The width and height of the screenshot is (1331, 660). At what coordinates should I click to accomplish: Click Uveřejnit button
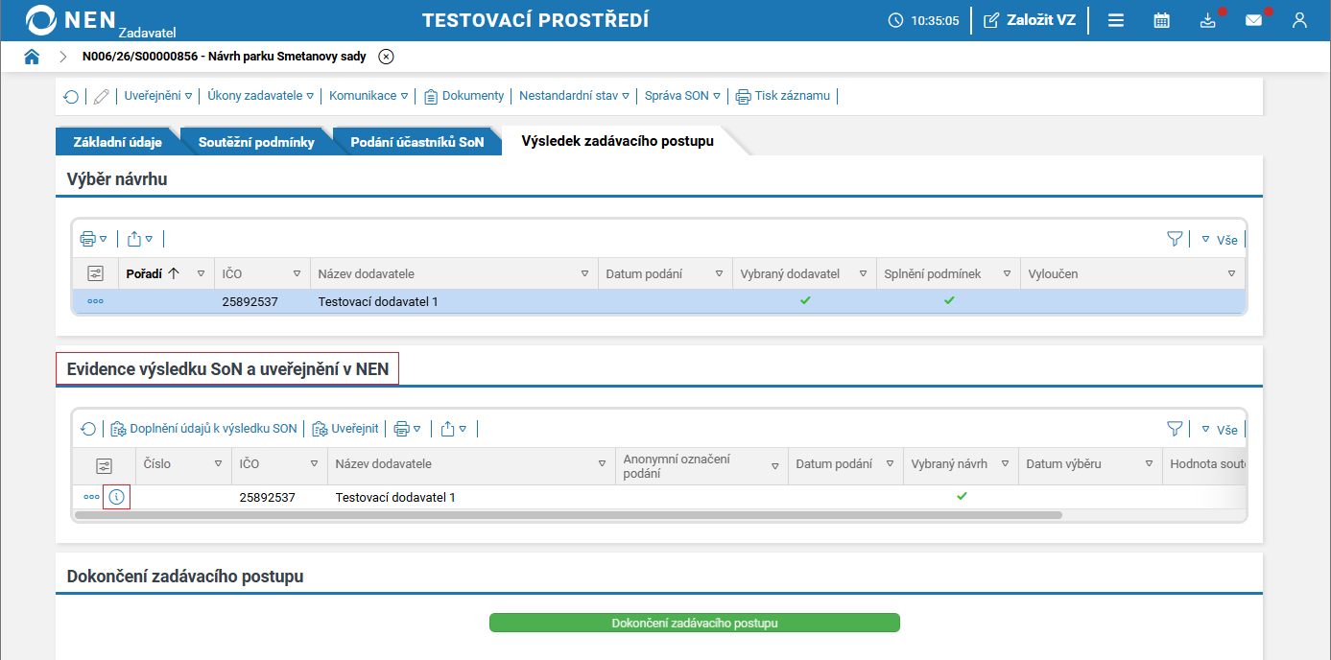click(x=345, y=429)
